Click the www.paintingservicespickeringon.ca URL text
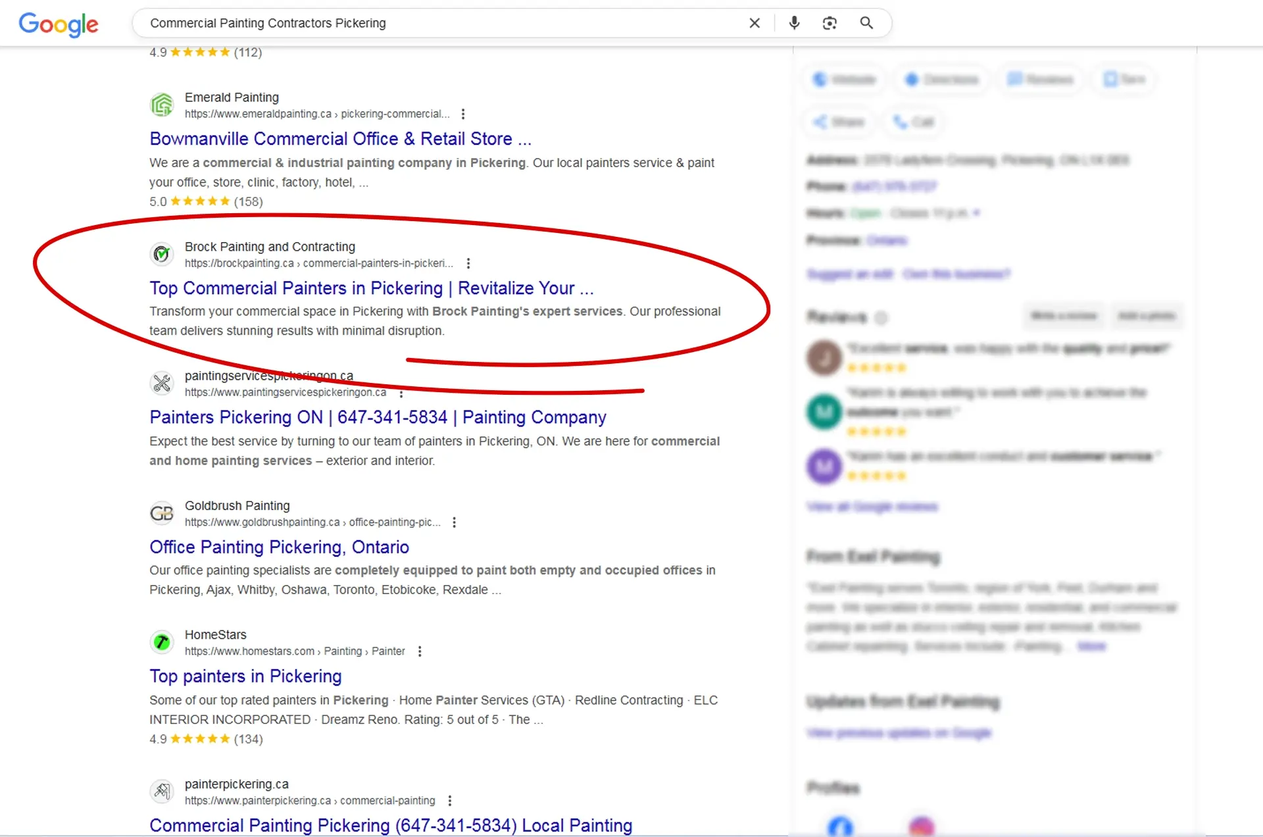The image size is (1263, 837). [285, 392]
